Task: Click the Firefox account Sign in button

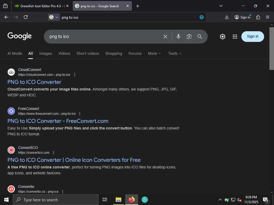Action: [242, 17]
